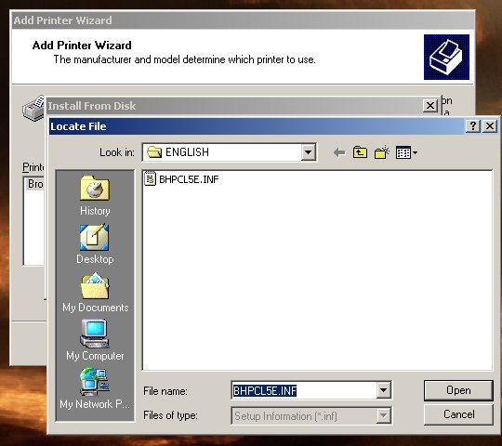The width and height of the screenshot is (502, 446).
Task: Open the View Menu dropdown
Action: click(x=406, y=152)
